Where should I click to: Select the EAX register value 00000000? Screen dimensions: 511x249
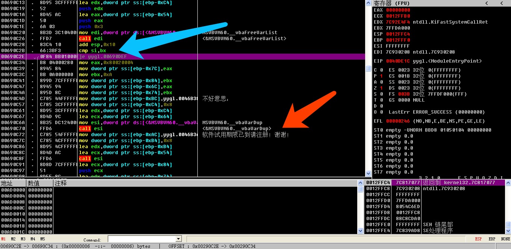coord(398,10)
